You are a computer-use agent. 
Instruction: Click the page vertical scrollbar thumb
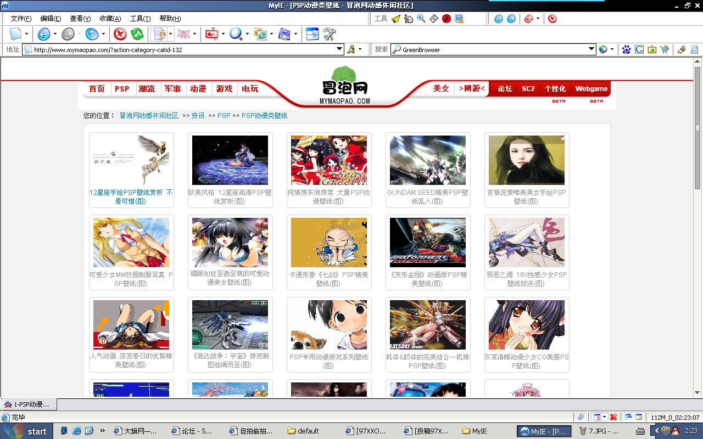(x=698, y=128)
